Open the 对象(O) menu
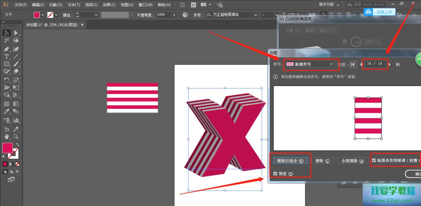The image size is (421, 206). (56, 5)
